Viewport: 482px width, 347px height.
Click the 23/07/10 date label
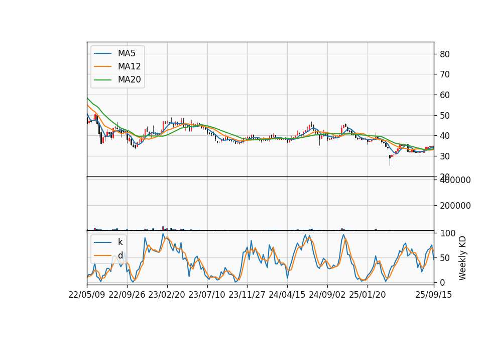(x=207, y=295)
